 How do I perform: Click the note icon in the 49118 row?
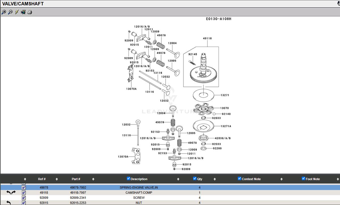click(x=24, y=193)
